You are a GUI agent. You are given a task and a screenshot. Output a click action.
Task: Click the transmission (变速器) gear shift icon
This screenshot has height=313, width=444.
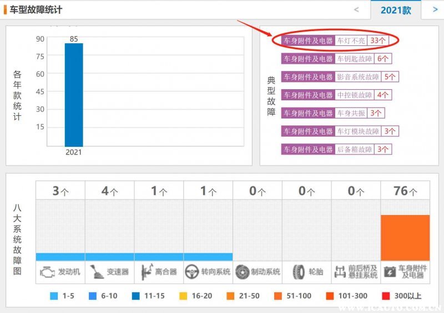(97, 272)
